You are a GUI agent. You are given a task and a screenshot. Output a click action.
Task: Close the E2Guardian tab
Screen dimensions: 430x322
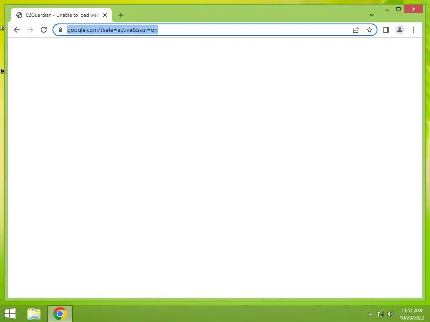tap(105, 15)
